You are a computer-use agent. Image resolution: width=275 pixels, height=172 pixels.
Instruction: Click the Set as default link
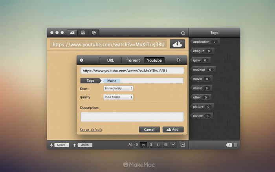coord(91,130)
